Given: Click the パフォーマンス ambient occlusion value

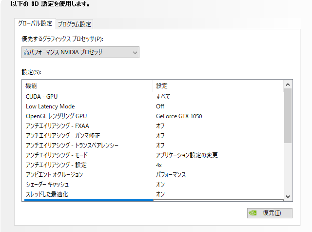Looking at the screenshot, I should (x=171, y=174).
